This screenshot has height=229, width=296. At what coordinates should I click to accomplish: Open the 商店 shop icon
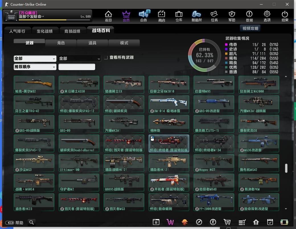pyautogui.click(x=162, y=16)
